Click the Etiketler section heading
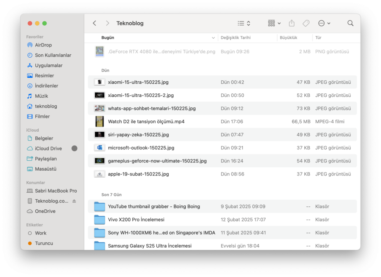 click(35, 225)
